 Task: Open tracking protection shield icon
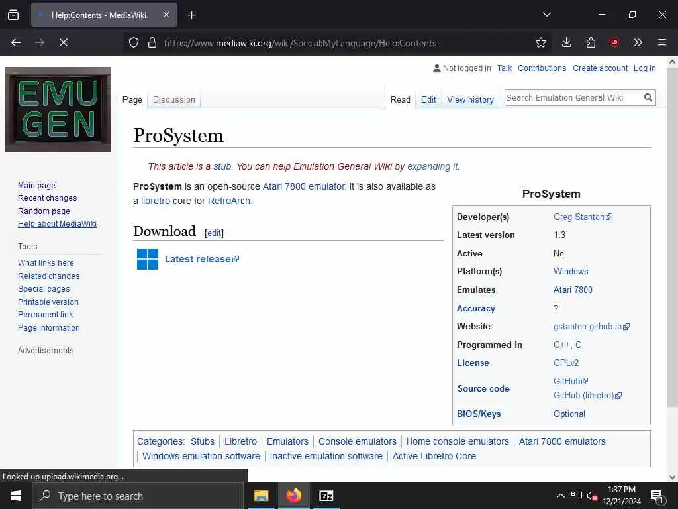134,43
